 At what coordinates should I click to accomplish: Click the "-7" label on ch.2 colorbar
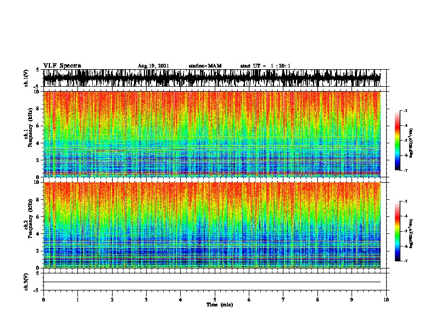[405, 261]
